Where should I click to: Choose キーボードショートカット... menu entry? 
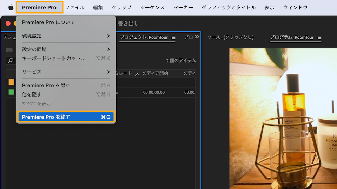(x=66, y=58)
